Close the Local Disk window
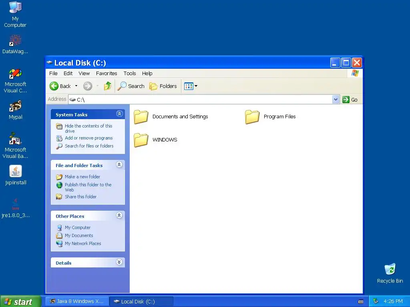Viewport: 410px width, 307px height. point(357,63)
